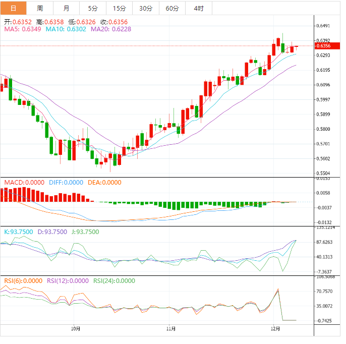The image size is (346, 344).
Task: Click the 开:0.6352 open price value
Action: tap(18, 22)
